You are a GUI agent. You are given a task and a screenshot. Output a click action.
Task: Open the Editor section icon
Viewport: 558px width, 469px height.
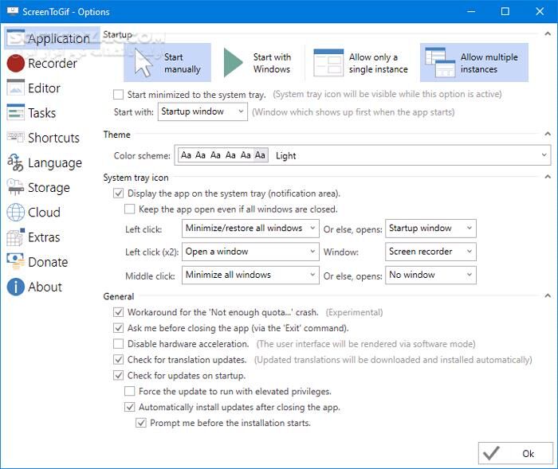click(15, 88)
